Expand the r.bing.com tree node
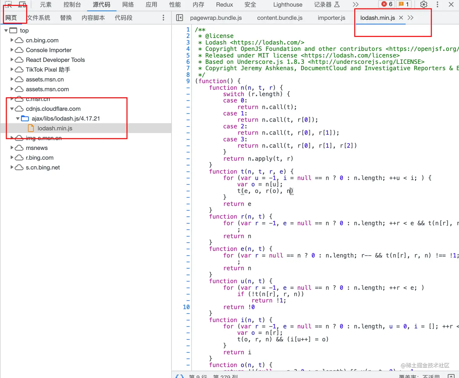This screenshot has height=378, width=459. point(12,157)
